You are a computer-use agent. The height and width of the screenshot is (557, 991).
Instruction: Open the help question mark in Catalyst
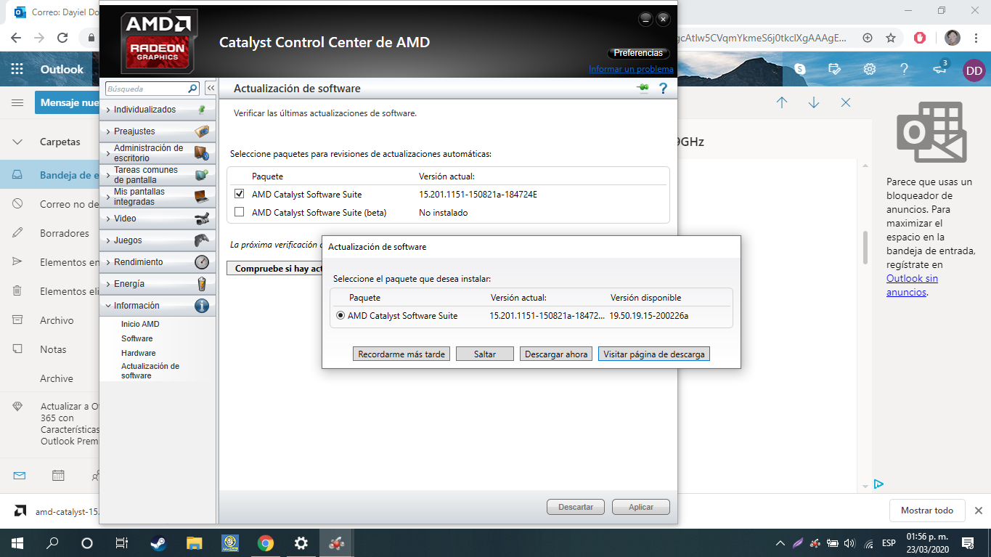pos(662,89)
